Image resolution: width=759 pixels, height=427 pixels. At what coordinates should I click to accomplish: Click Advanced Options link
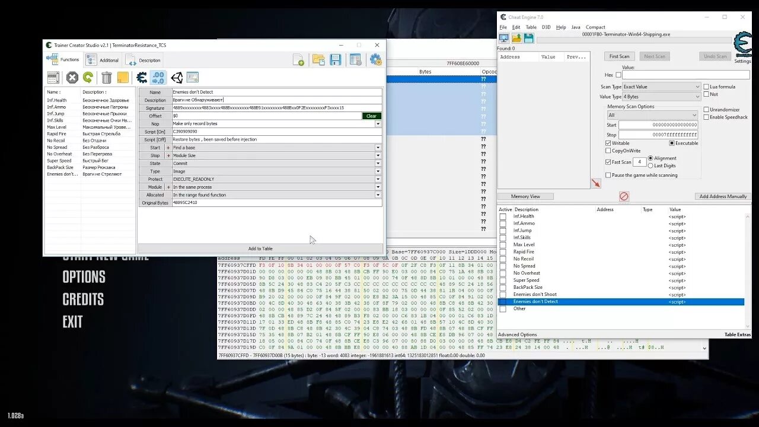click(x=518, y=334)
